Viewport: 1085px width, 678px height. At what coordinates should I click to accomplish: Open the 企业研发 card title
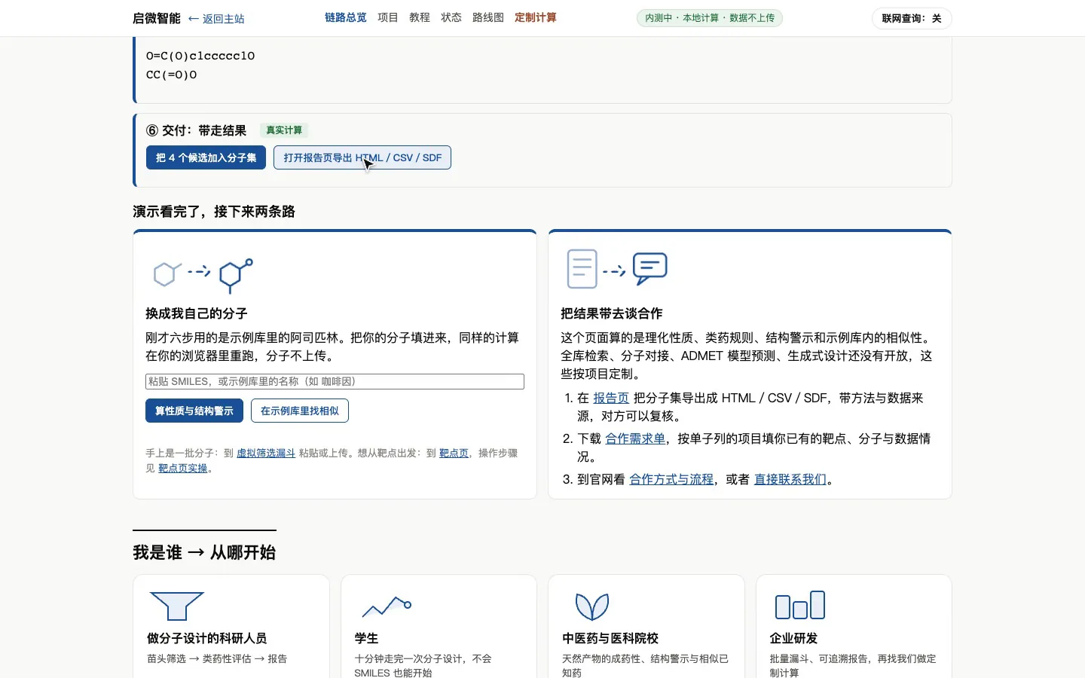(793, 638)
